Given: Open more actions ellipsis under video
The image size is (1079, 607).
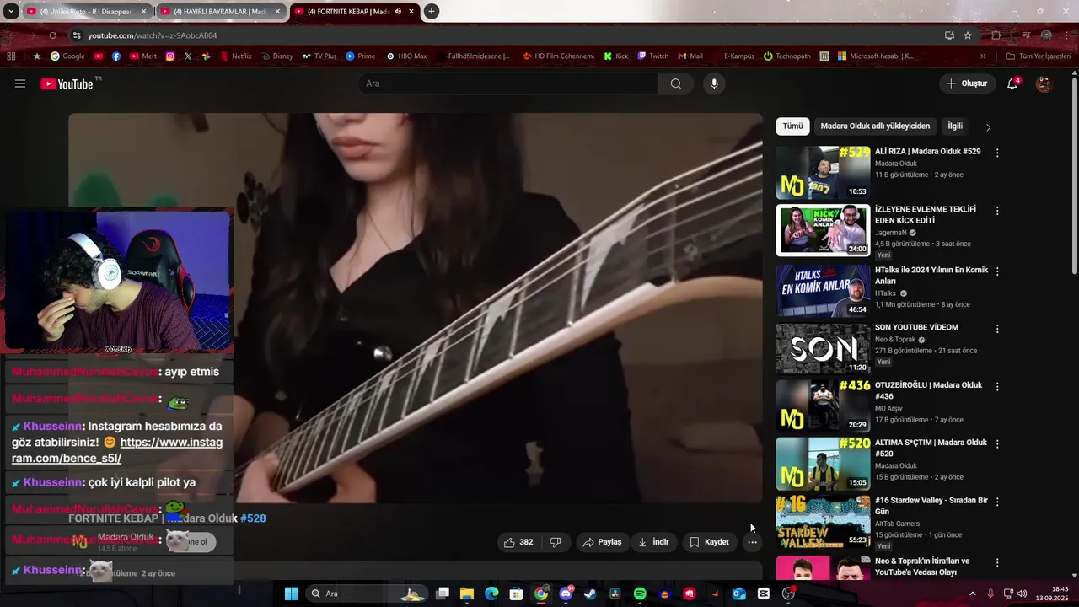Looking at the screenshot, I should tap(752, 542).
